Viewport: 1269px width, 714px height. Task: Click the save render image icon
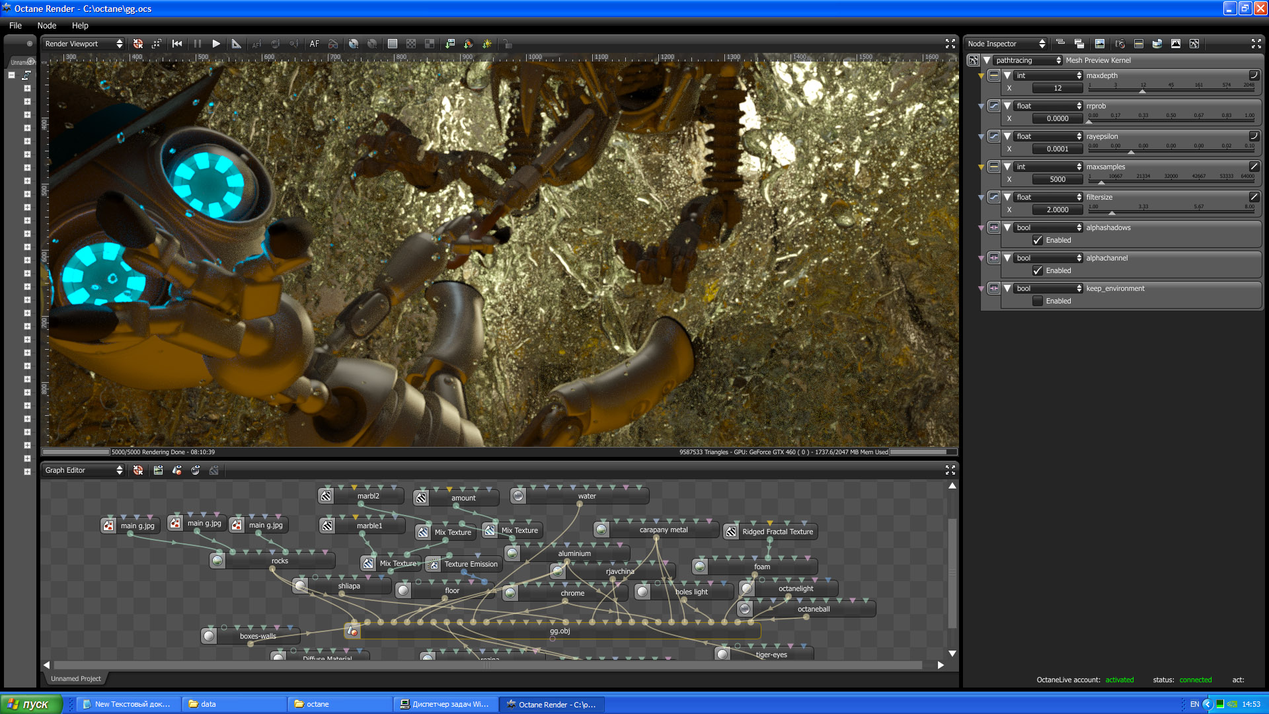[x=449, y=44]
